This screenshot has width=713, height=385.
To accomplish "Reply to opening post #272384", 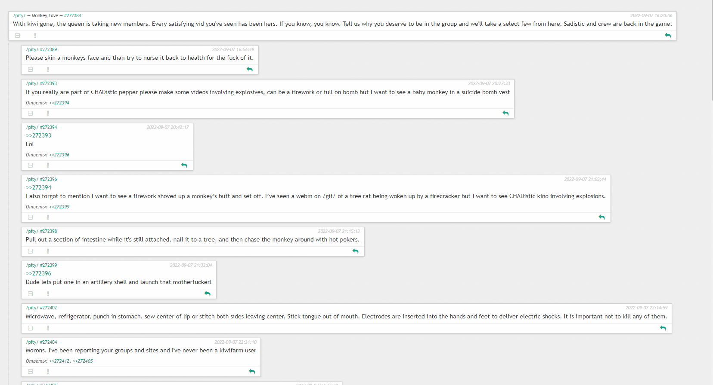I will [668, 35].
